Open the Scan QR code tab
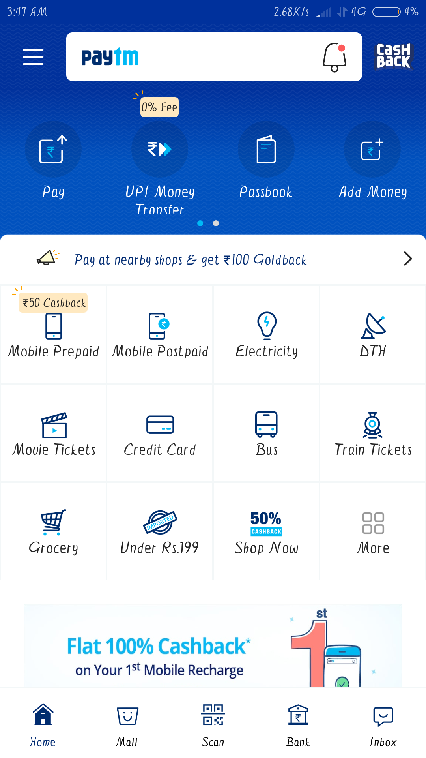Image resolution: width=426 pixels, height=758 pixels. pyautogui.click(x=213, y=725)
